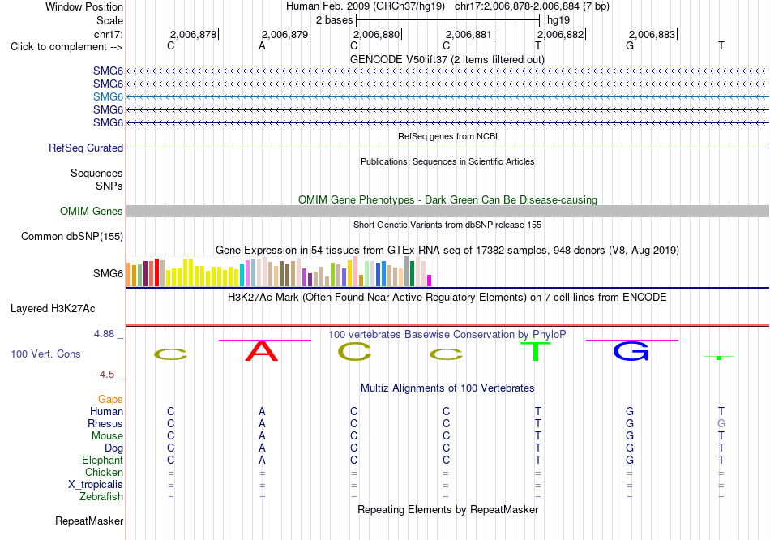Click the SMG6 GTEx expression bar chart
This screenshot has height=540, width=770.
click(279, 272)
